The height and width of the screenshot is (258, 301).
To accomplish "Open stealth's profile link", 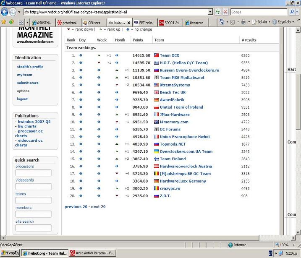I will point(30,67).
